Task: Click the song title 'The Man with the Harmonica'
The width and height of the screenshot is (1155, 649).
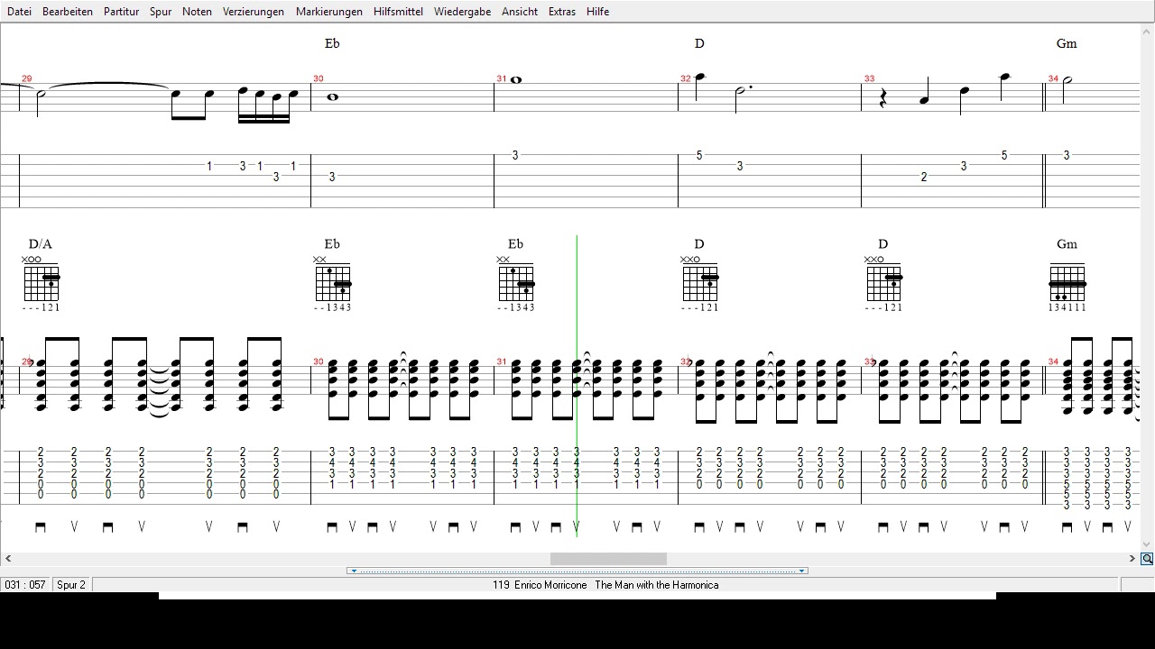Action: (657, 585)
